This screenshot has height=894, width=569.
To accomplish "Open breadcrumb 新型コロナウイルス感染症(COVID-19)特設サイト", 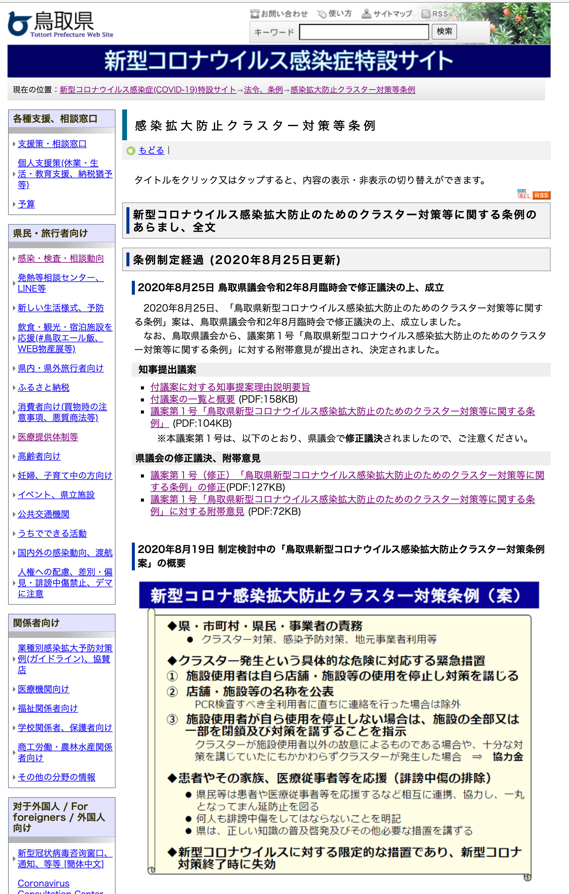I will pyautogui.click(x=148, y=90).
